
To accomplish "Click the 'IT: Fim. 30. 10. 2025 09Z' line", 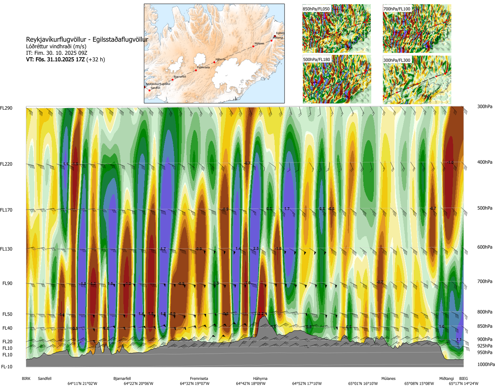I will [56, 53].
